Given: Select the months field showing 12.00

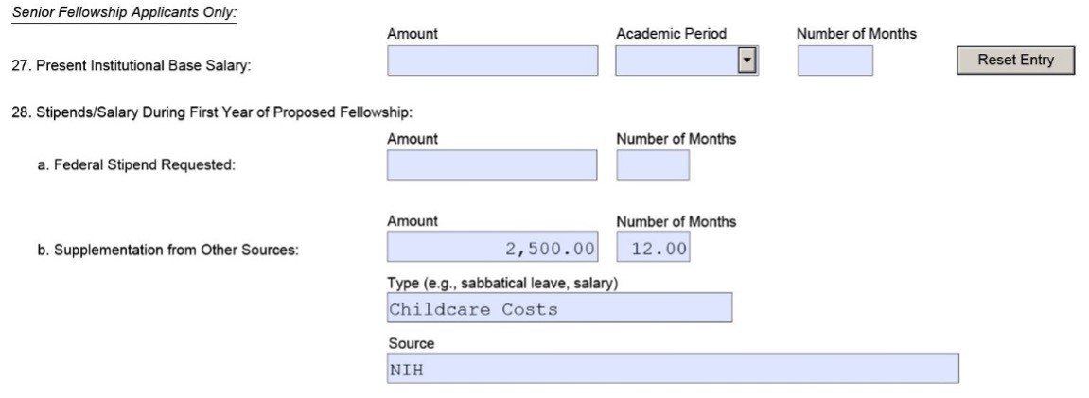Looking at the screenshot, I should [x=653, y=249].
